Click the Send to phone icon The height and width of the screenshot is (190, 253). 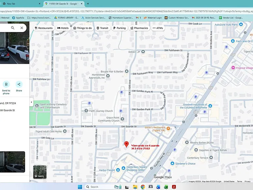(6, 84)
